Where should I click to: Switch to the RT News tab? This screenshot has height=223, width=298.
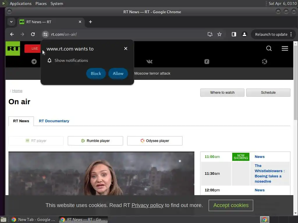21,121
